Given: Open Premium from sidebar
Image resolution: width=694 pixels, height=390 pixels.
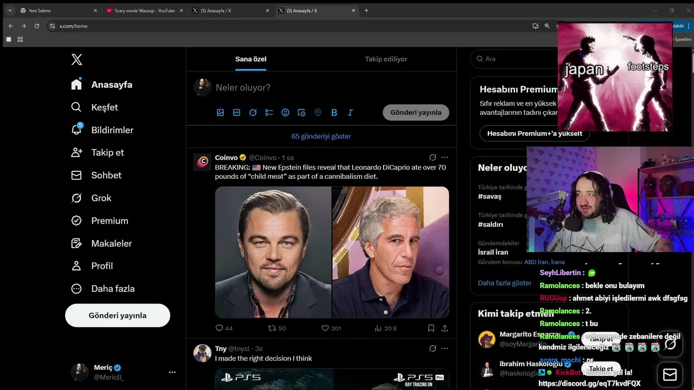Looking at the screenshot, I should point(100,221).
